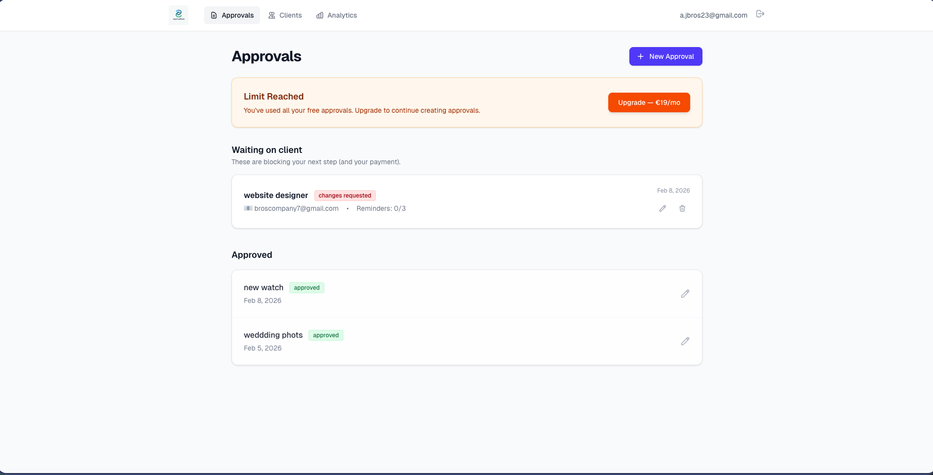Select the approved badge on weddding phots
933x475 pixels.
tap(326, 335)
